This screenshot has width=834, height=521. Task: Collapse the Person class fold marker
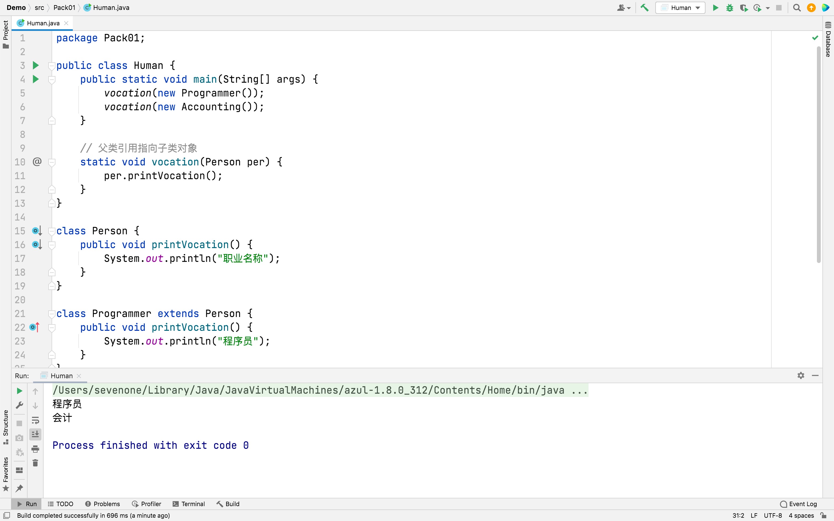(x=52, y=231)
